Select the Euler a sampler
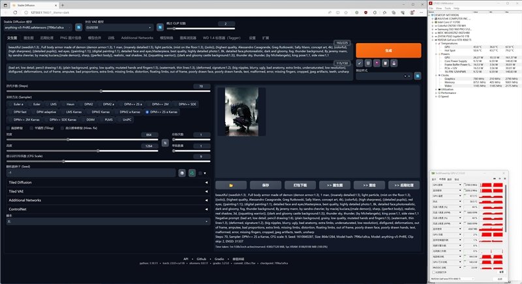 [x=16, y=104]
